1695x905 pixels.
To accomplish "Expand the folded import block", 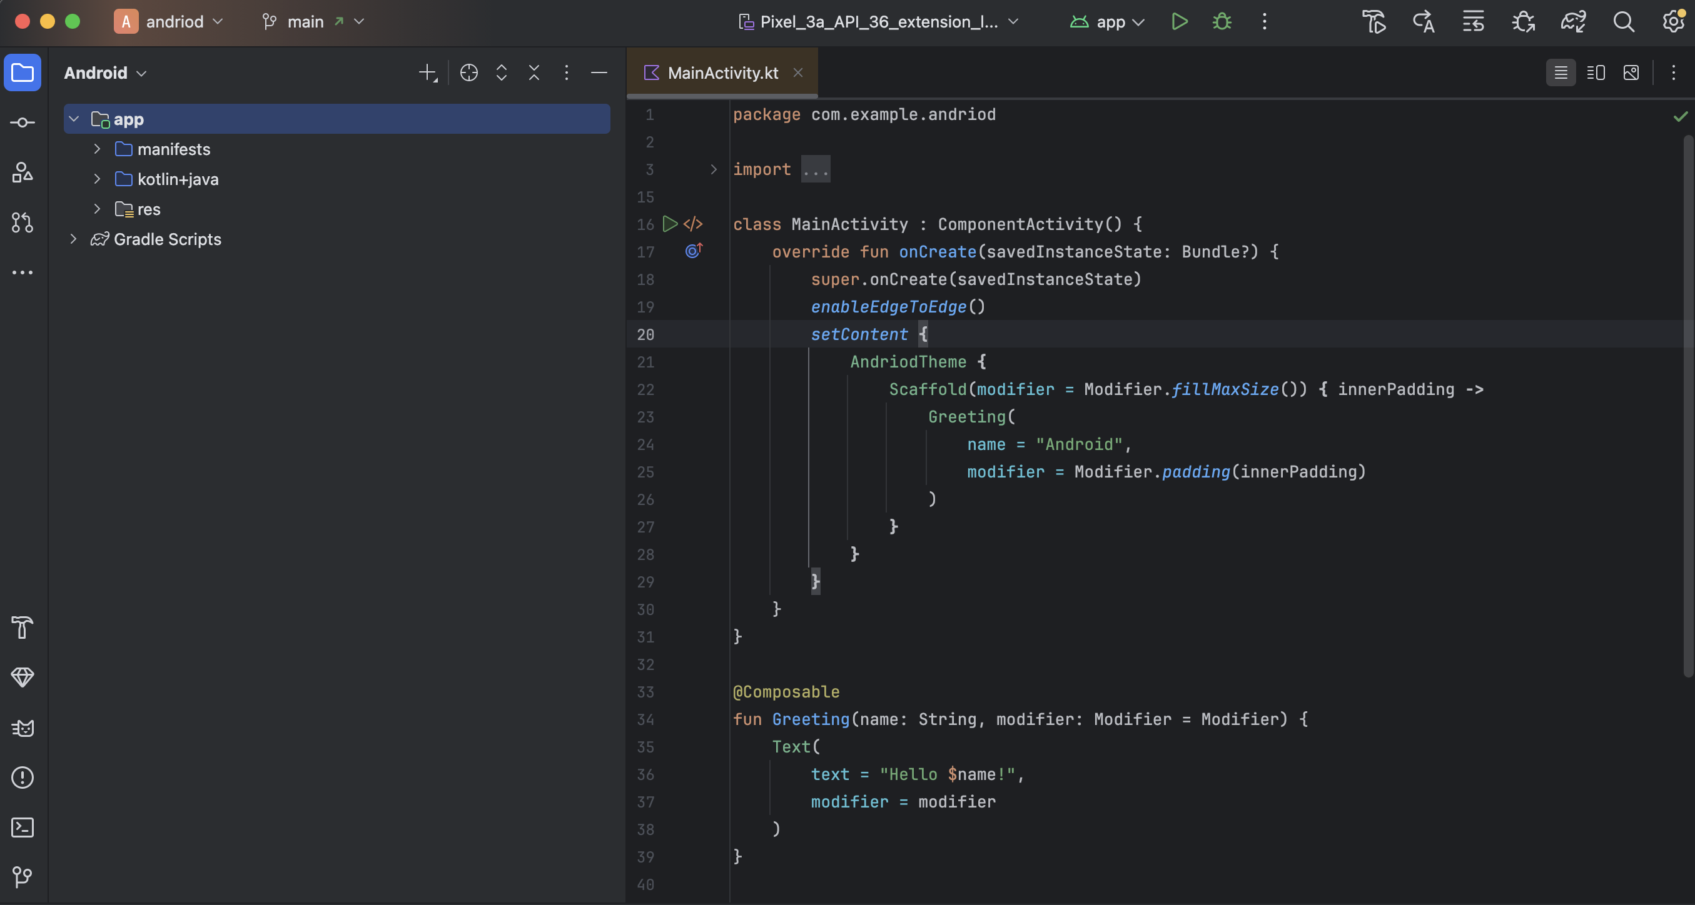I will 714,170.
